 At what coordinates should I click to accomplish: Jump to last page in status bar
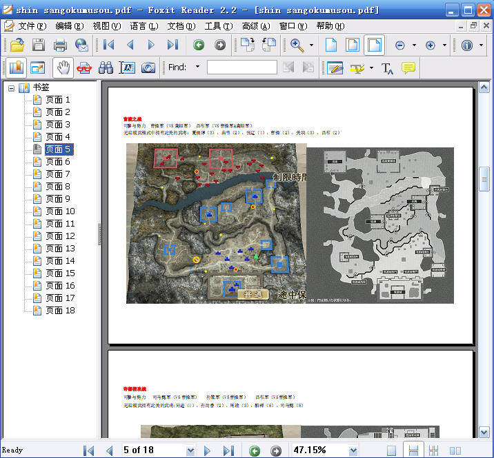click(229, 450)
